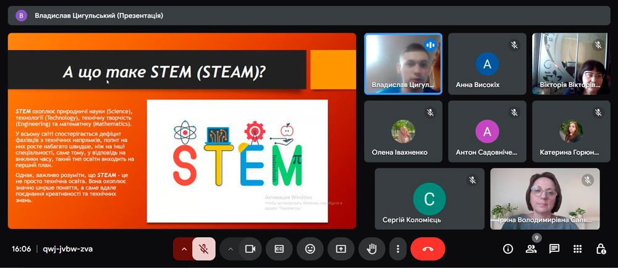Open meeting details info icon
Image resolution: width=618 pixels, height=268 pixels.
(x=508, y=249)
